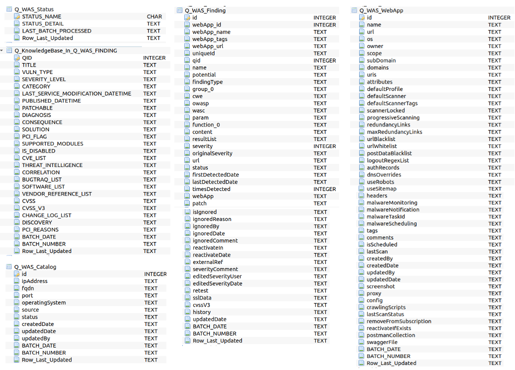Click the table icon beside Q_KnowledgeBase_In_Q_WAS_FINDING
This screenshot has width=515, height=370.
click(9, 50)
